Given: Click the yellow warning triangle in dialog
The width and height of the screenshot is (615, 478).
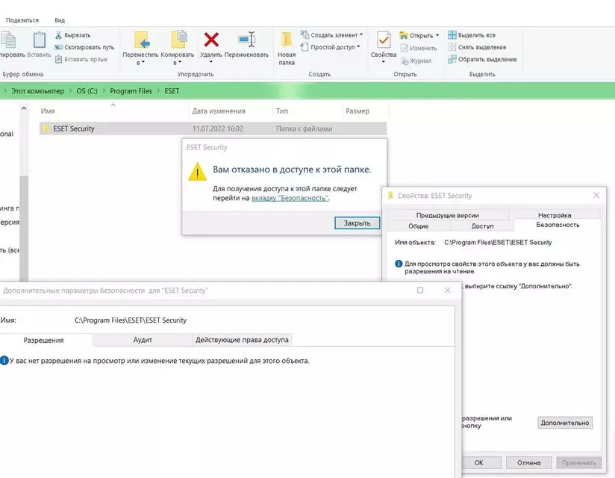Looking at the screenshot, I should [197, 173].
